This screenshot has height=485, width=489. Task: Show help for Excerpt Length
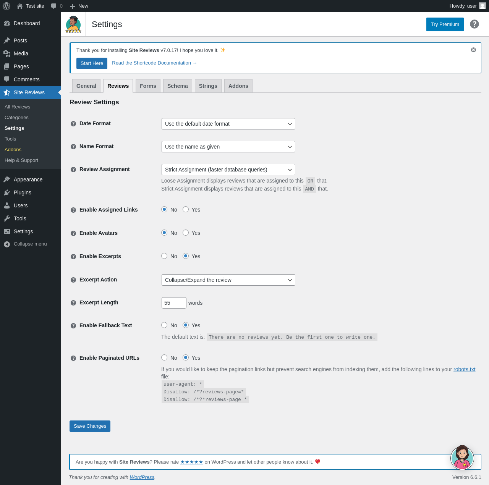pos(73,303)
